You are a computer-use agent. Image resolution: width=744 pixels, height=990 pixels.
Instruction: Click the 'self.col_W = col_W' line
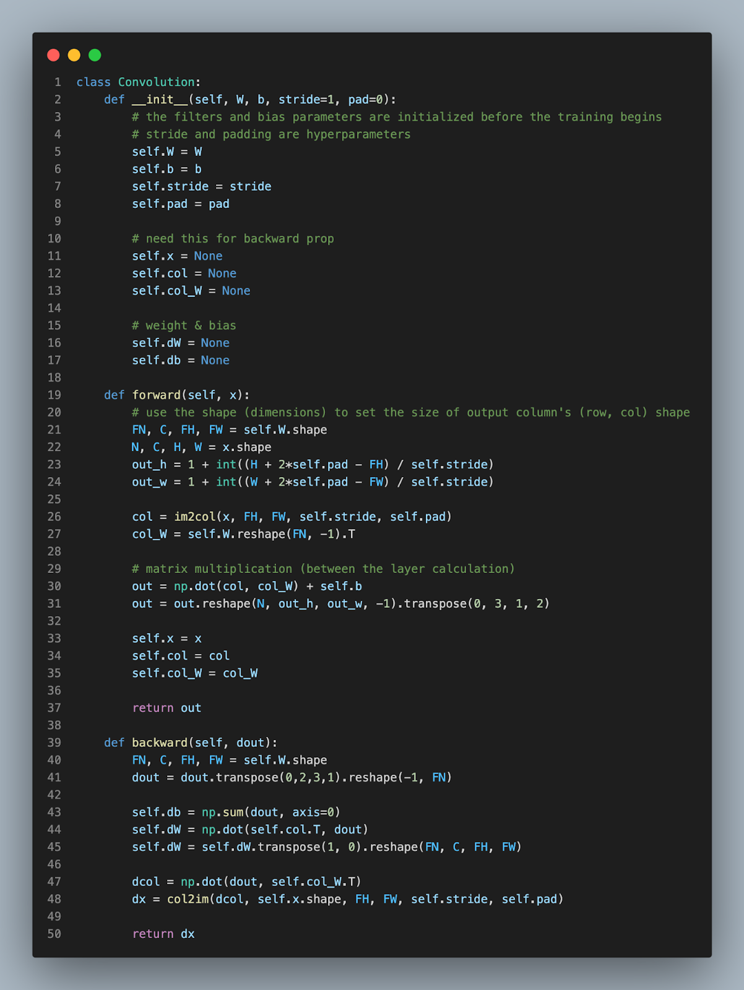click(x=195, y=673)
